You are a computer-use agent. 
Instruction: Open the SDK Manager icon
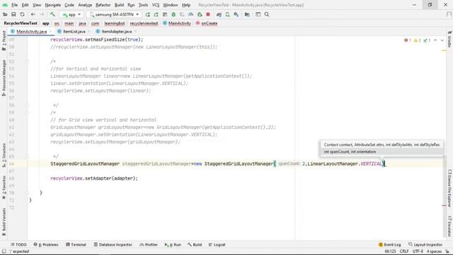pyautogui.click(x=236, y=14)
